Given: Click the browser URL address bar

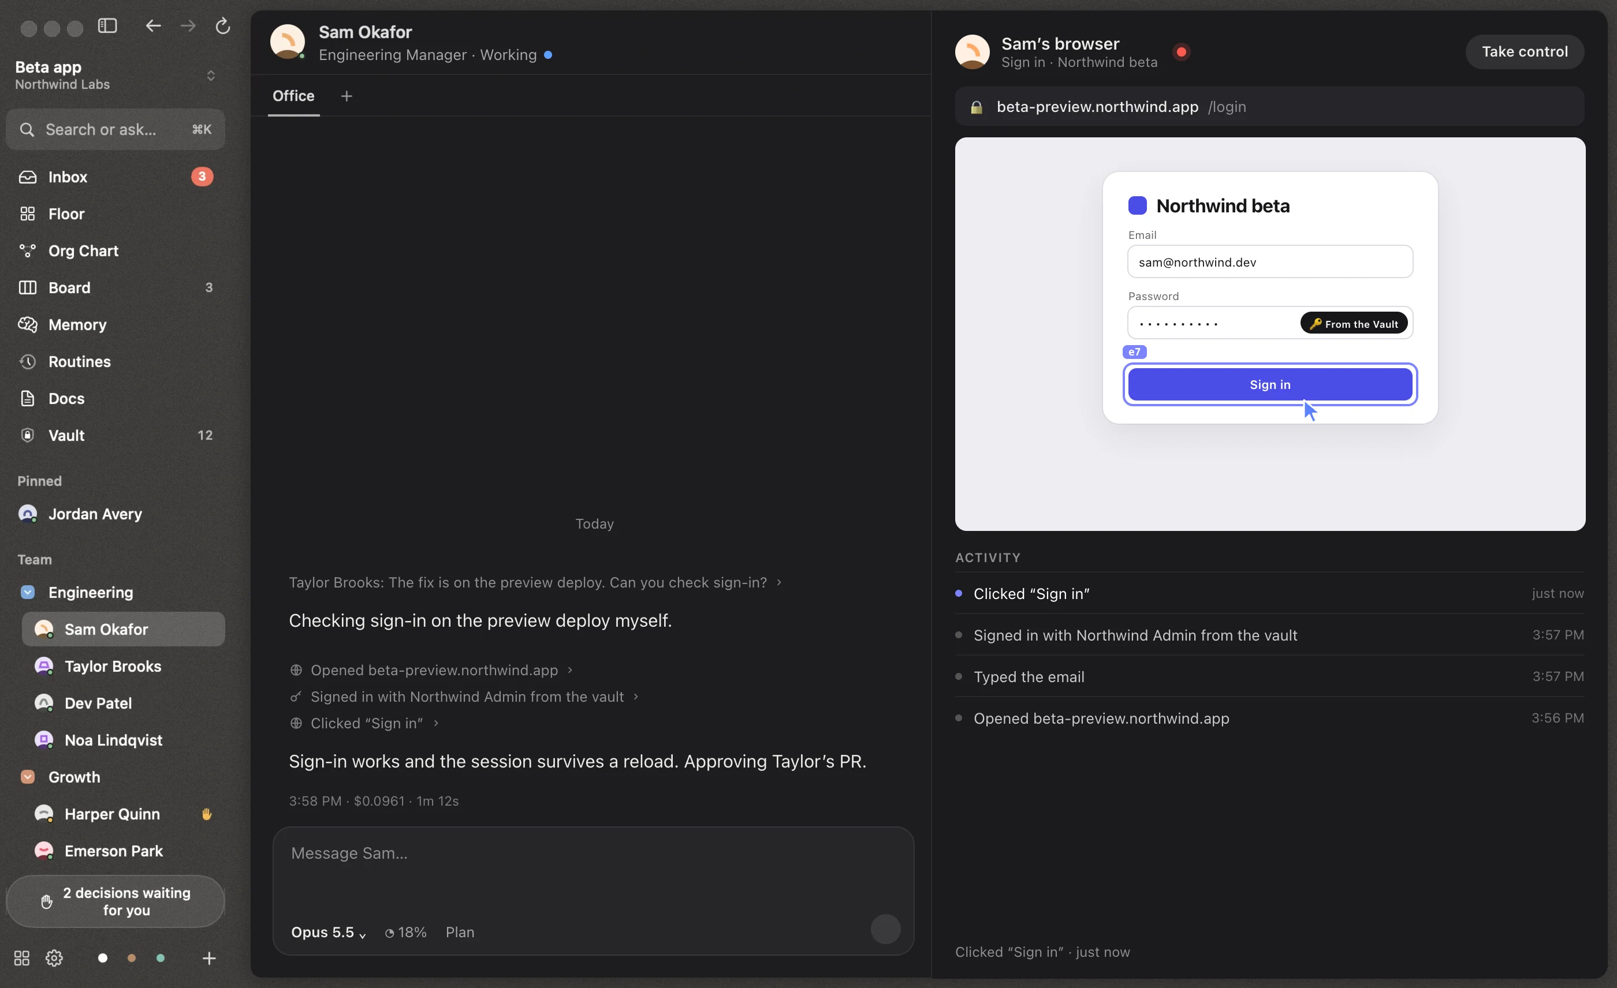Looking at the screenshot, I should (x=1269, y=106).
